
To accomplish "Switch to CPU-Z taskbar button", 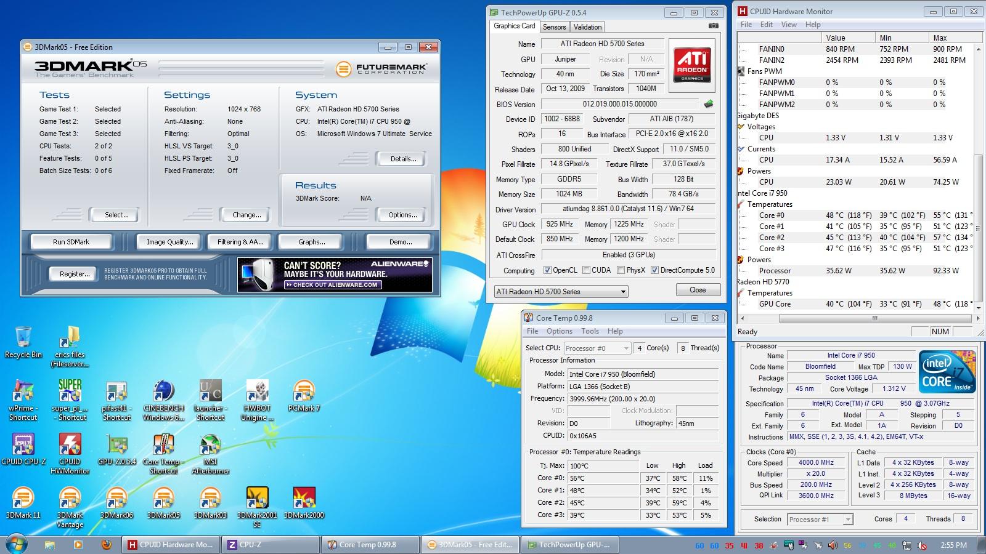I will click(x=271, y=545).
